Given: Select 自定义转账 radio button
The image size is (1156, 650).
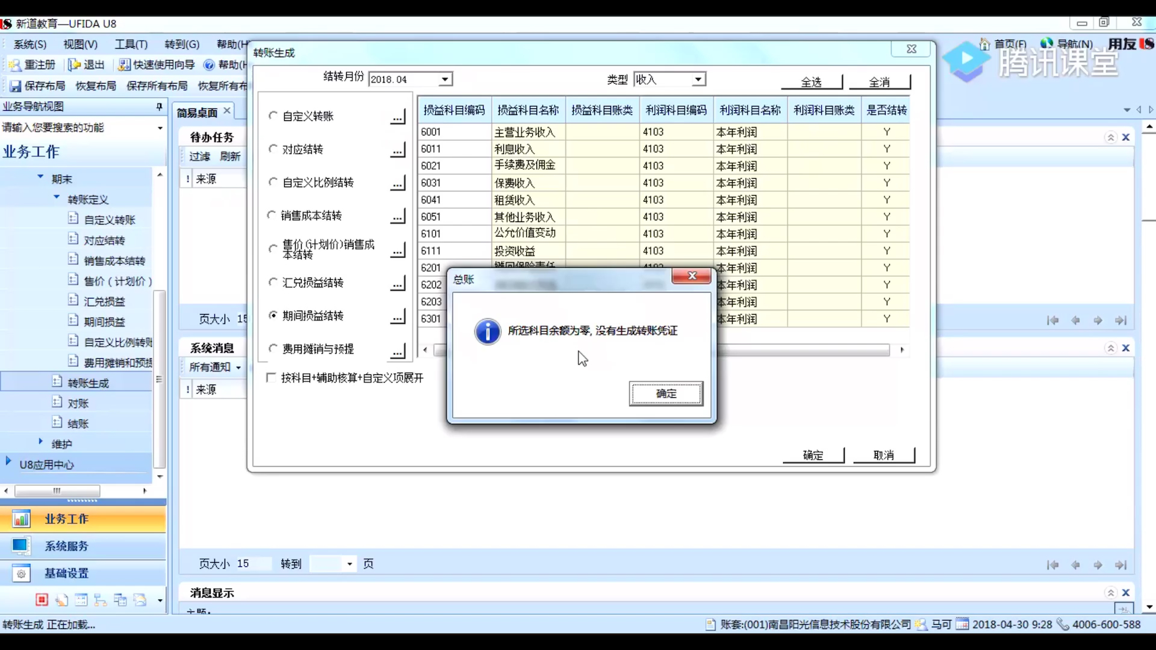Looking at the screenshot, I should [x=273, y=116].
